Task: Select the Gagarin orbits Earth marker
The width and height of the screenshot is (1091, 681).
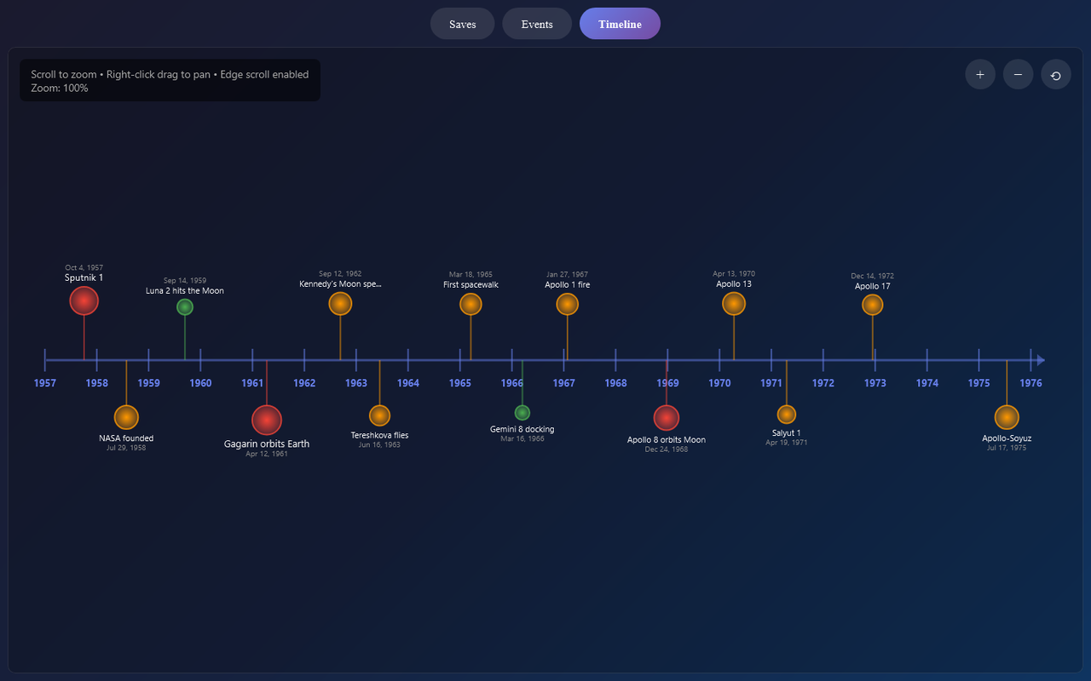Action: pos(267,420)
